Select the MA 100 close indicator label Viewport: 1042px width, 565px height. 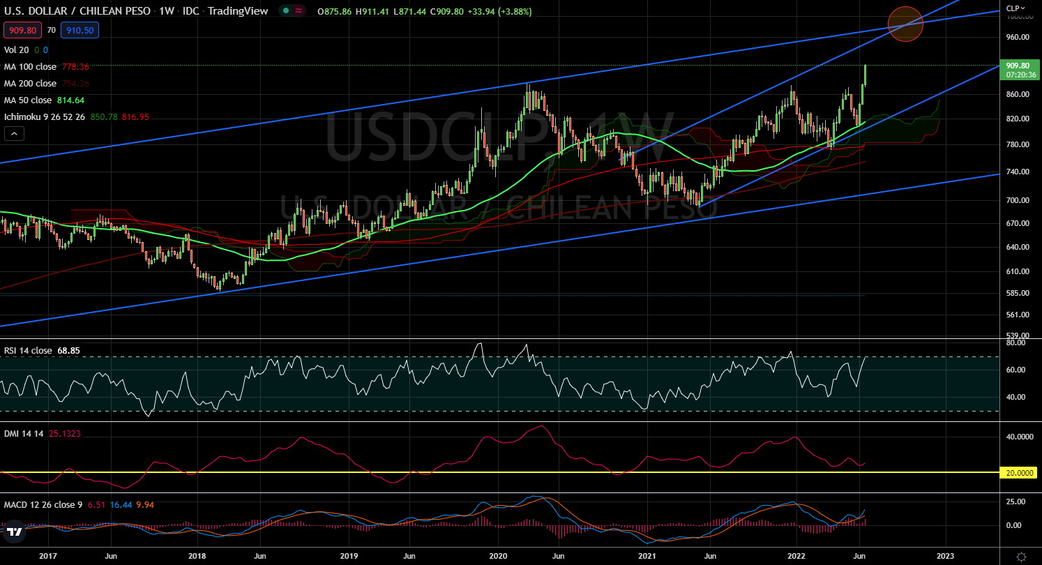click(x=30, y=66)
